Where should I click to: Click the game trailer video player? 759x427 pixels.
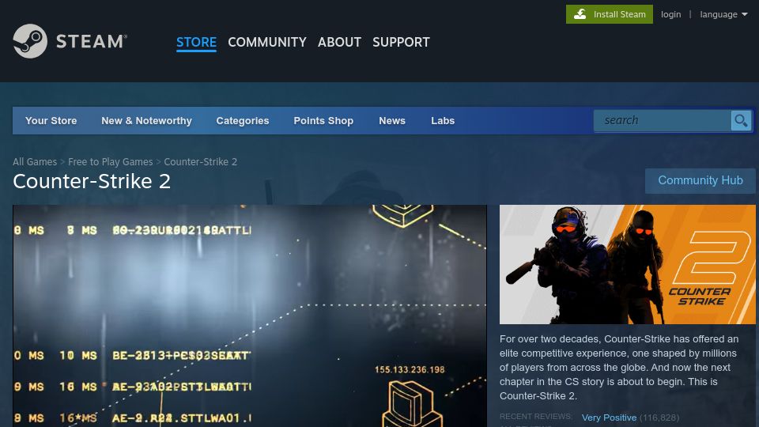[249, 316]
